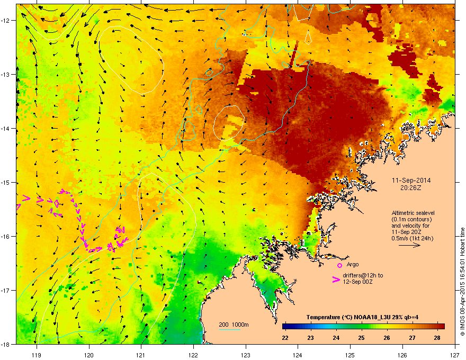The width and height of the screenshot is (466, 360).
Task: Click the drifters@12h to legend text
Action: click(363, 275)
